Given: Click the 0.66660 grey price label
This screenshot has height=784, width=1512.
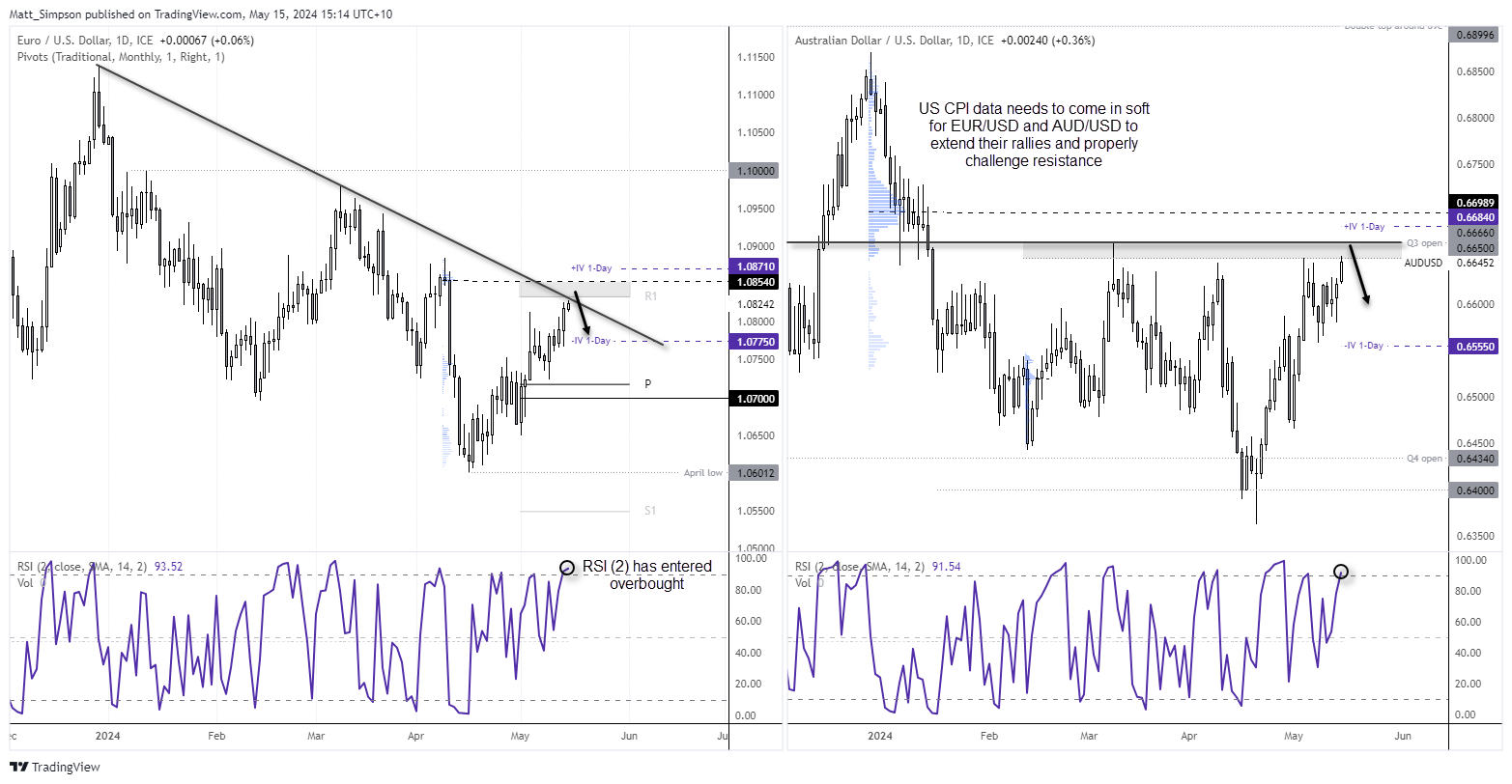Looking at the screenshot, I should (x=1474, y=233).
